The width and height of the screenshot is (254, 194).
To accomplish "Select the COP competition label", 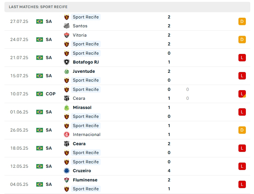I will [x=51, y=94].
